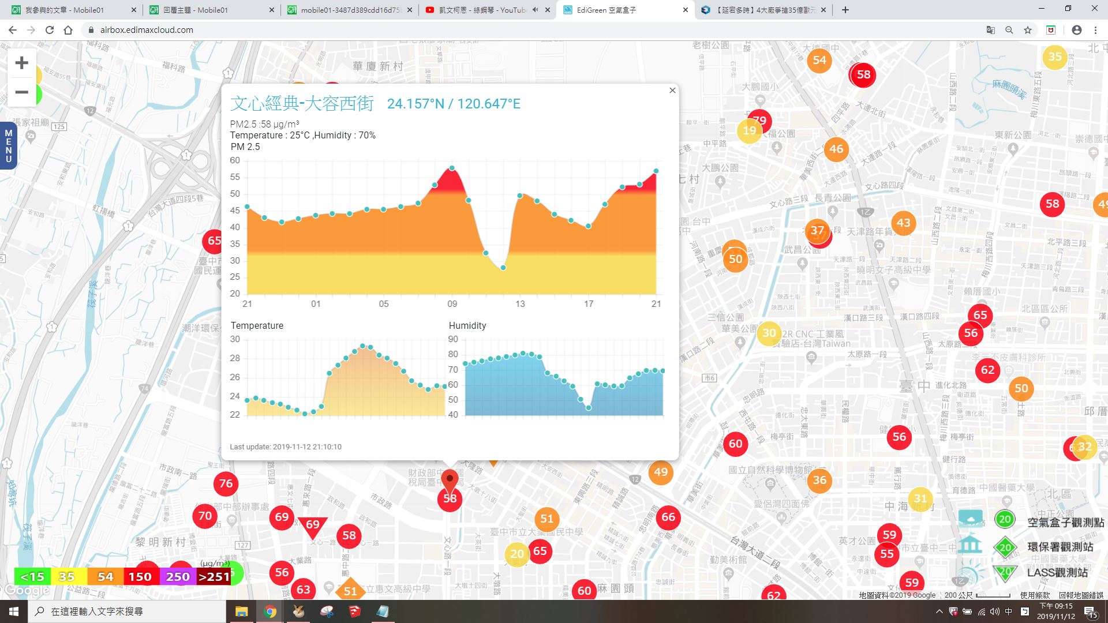Select the red 62 sensor marker near 太原路
Screen dimensions: 1108x623
click(987, 370)
